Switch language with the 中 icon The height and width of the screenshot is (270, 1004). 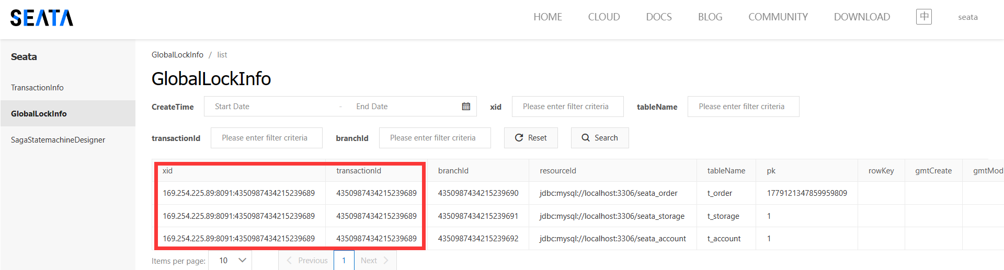coord(924,17)
